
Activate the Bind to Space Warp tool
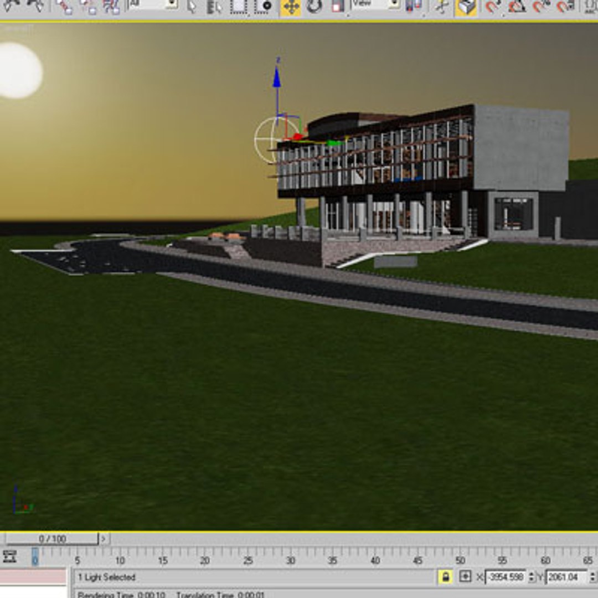(111, 7)
